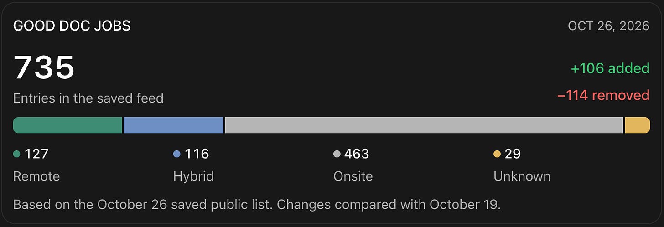Screen dimensions: 664x227
Task: Click the Hybrid count 116
Action: tap(197, 154)
